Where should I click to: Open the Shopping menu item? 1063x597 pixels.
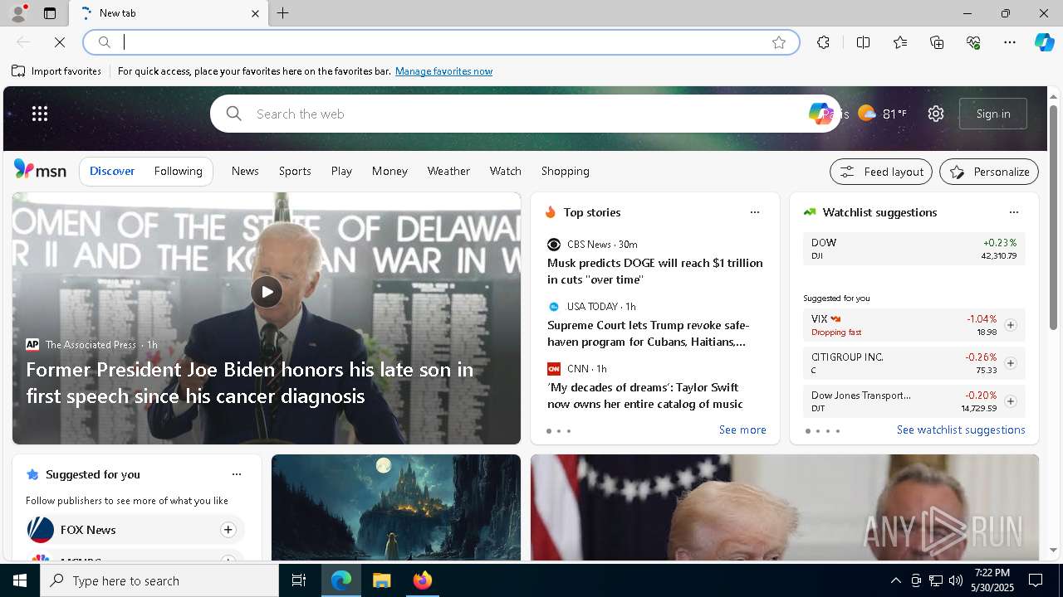[x=565, y=171]
